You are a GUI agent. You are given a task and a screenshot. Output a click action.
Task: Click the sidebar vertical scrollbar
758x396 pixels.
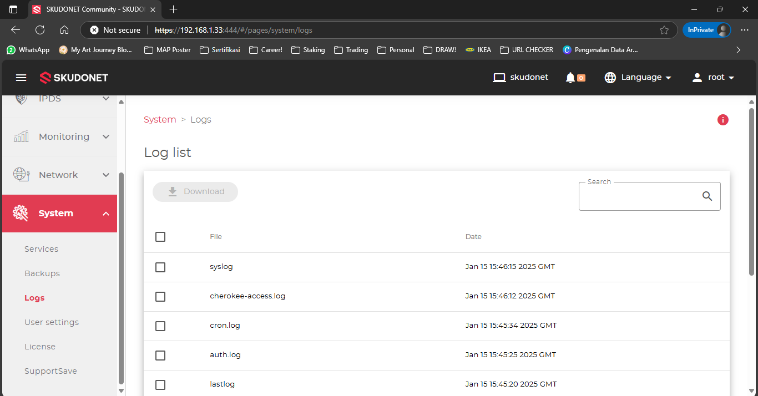click(122, 277)
